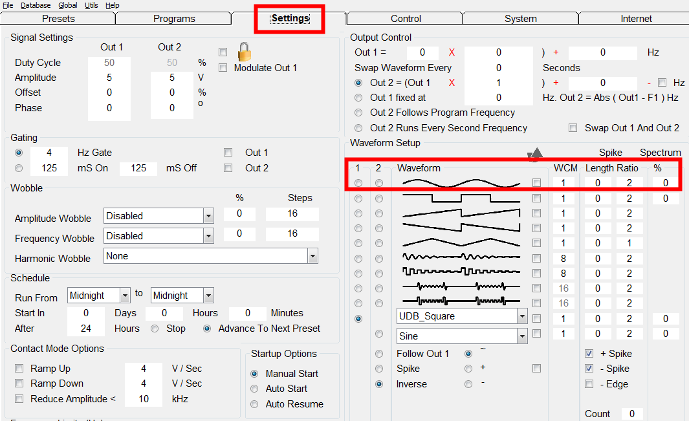Uncheck the + Spike checkbox
The image size is (689, 421).
tap(589, 353)
